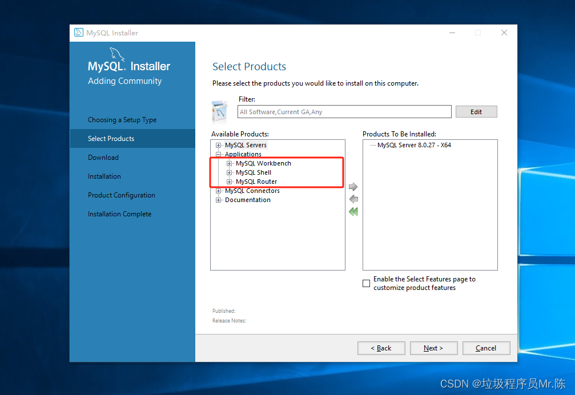Click the Cancel button
The image size is (575, 395).
(x=486, y=348)
